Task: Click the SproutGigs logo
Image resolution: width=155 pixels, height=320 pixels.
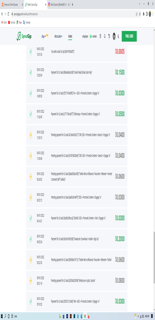Action: click(24, 36)
